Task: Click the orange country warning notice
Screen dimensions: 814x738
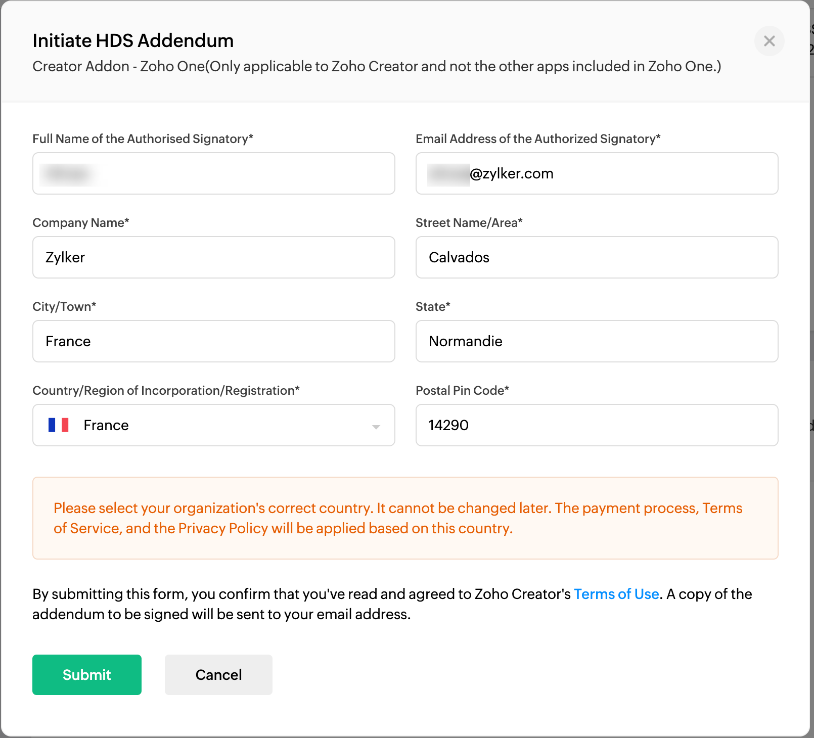Action: (x=405, y=518)
